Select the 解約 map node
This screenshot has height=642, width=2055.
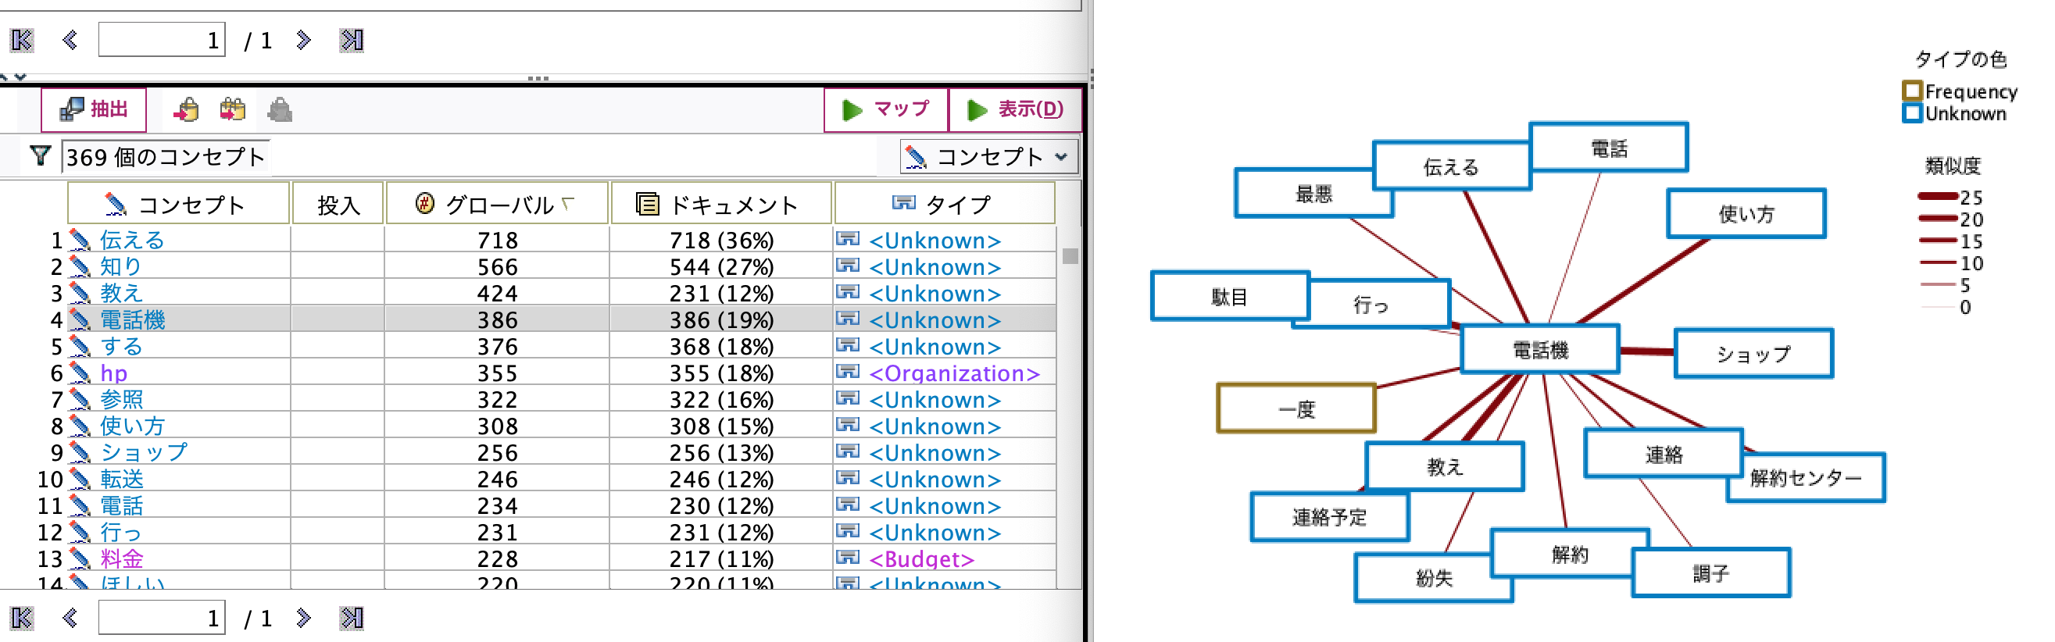pyautogui.click(x=1570, y=554)
